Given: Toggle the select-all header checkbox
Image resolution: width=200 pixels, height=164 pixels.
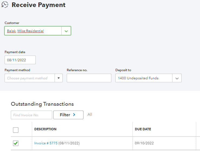Looking at the screenshot, I should [16, 130].
